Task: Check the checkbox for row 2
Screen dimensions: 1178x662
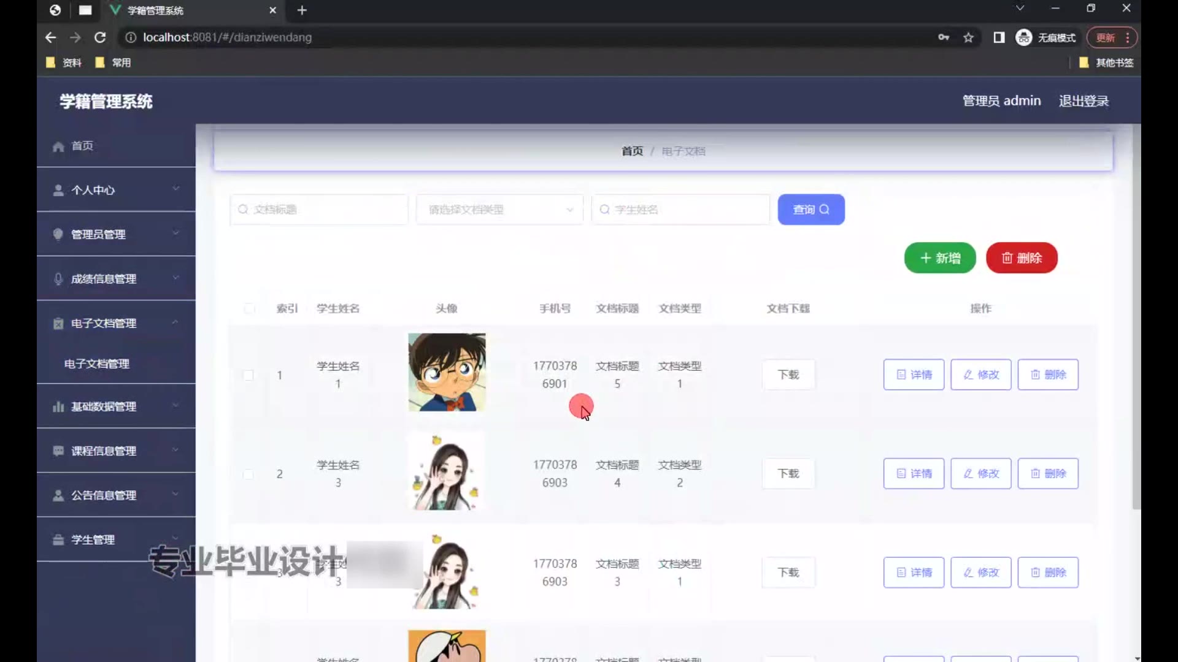Action: [248, 474]
